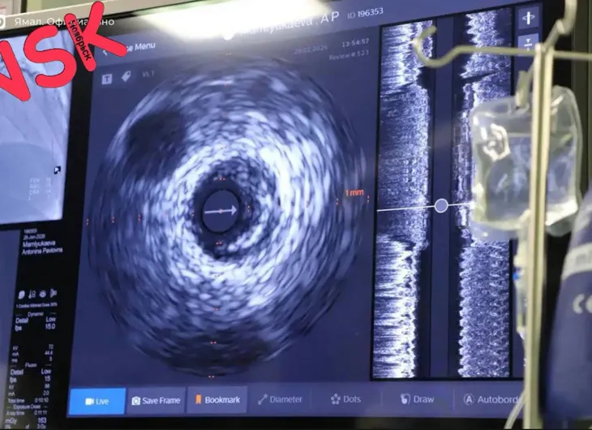Choose the Dots annotation tool

coord(346,399)
